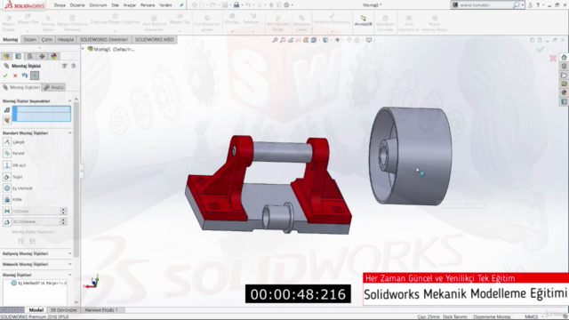Collapse the Montaj İlişkileri list section
This screenshot has width=569, height=320.
69,275
